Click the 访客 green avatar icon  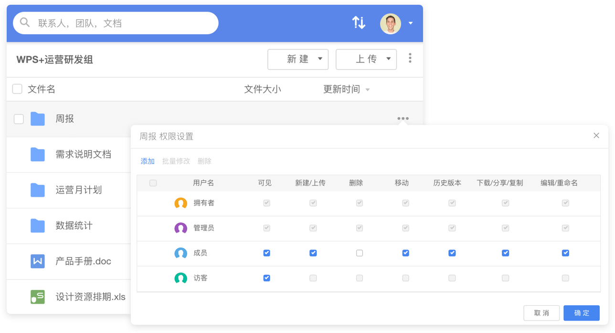(181, 278)
